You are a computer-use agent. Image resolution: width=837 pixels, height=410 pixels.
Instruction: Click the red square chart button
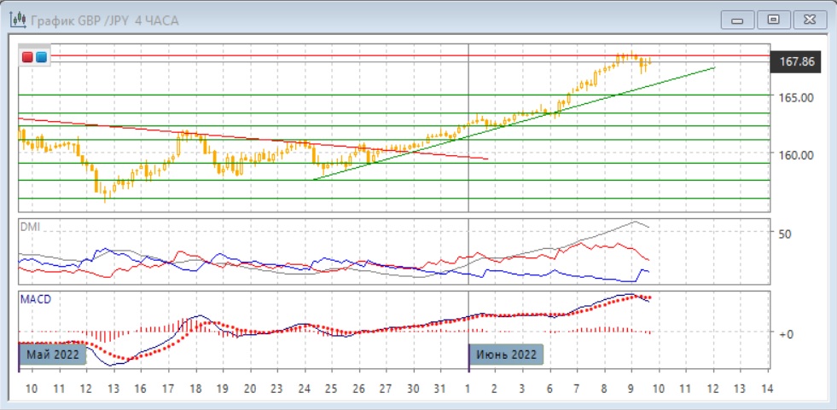coord(27,57)
